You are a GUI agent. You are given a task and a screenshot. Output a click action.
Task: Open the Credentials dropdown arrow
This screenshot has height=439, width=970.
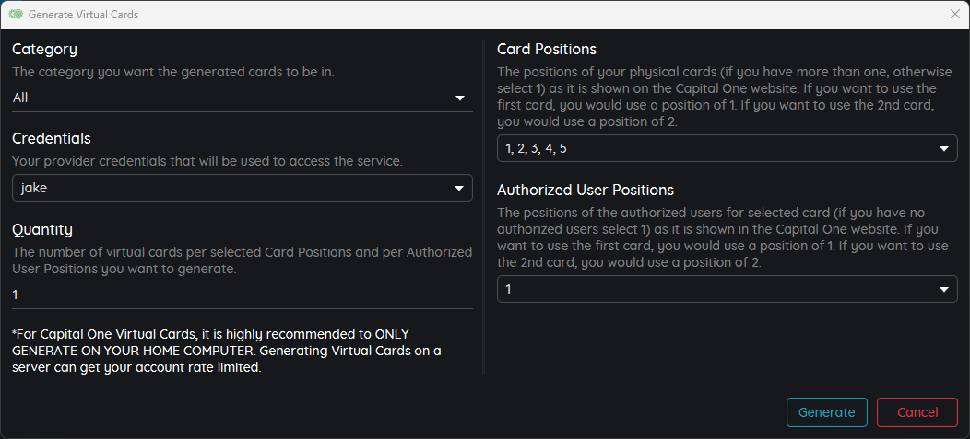pos(459,189)
